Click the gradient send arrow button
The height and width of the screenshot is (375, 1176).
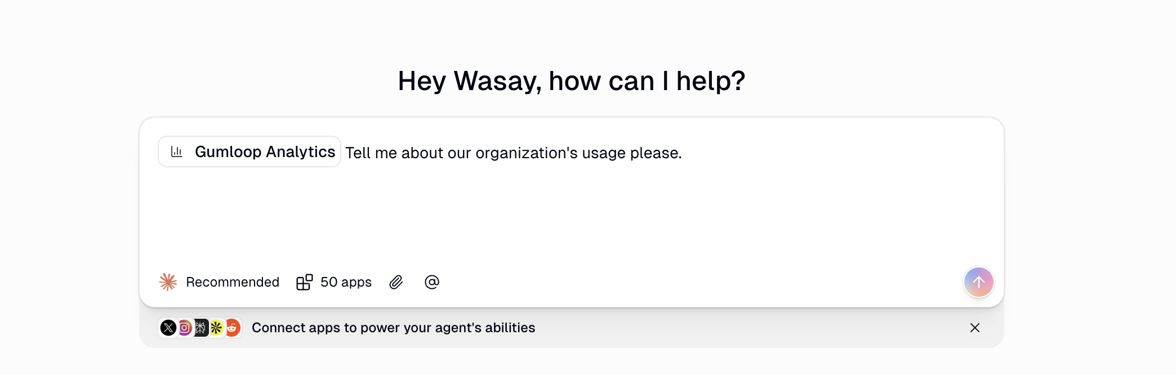(x=979, y=282)
